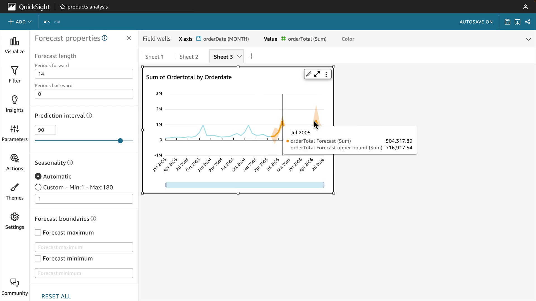Maximize the visual with expand icon
This screenshot has height=301, width=536.
click(x=317, y=74)
